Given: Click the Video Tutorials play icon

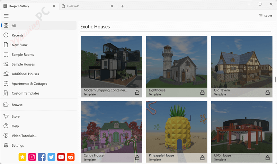Looking at the screenshot, I should tap(6, 136).
